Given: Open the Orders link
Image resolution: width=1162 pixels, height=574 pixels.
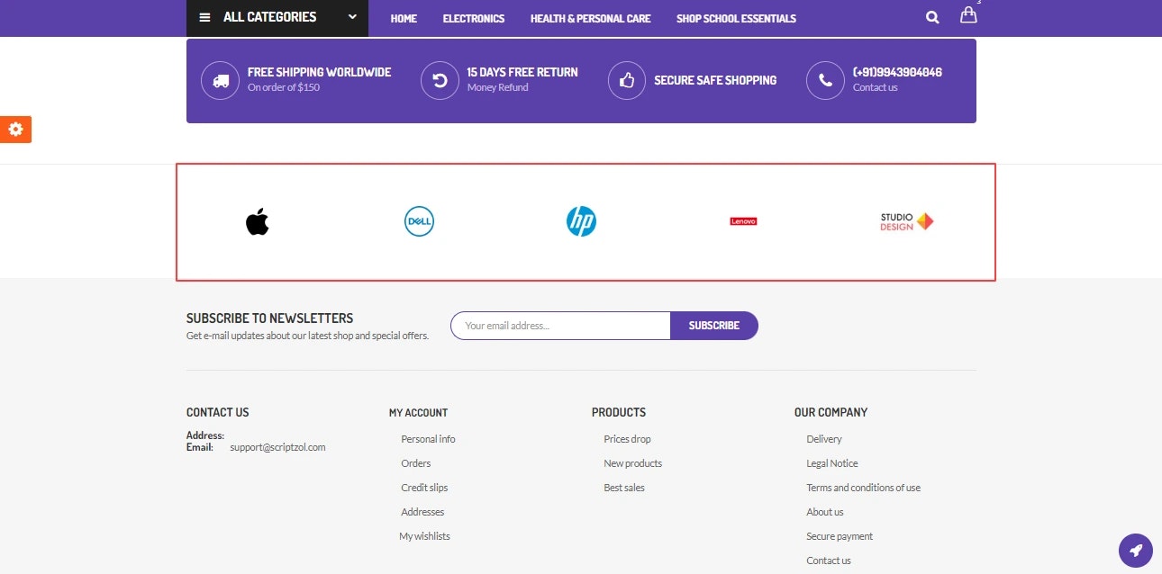Looking at the screenshot, I should pos(416,463).
